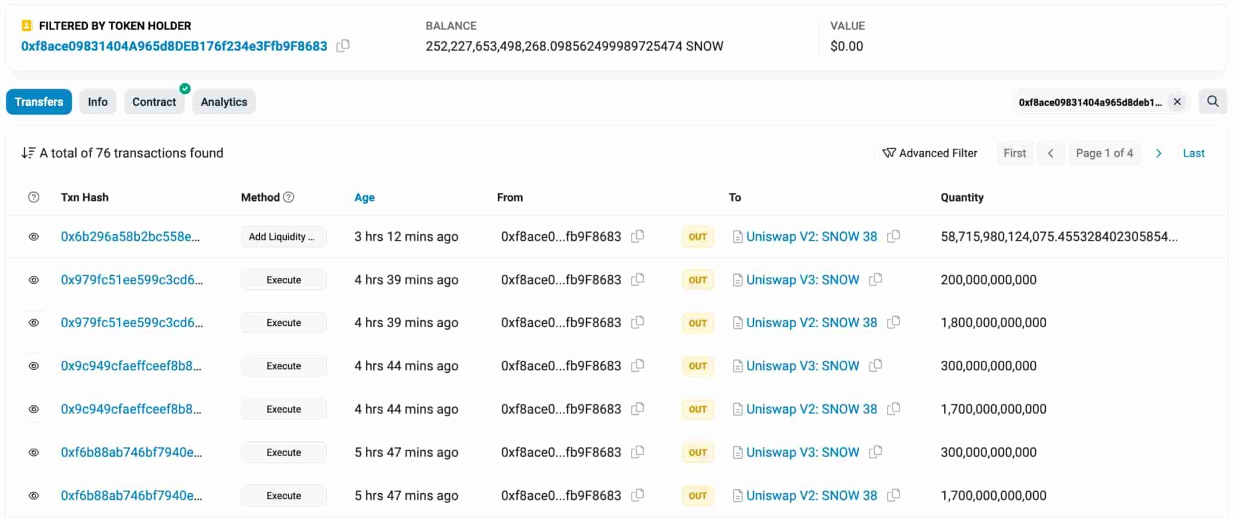The width and height of the screenshot is (1234, 518).
Task: Copy Uniswap V2 address in first row
Action: (894, 236)
